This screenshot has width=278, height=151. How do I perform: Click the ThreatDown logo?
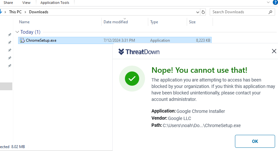(x=139, y=52)
